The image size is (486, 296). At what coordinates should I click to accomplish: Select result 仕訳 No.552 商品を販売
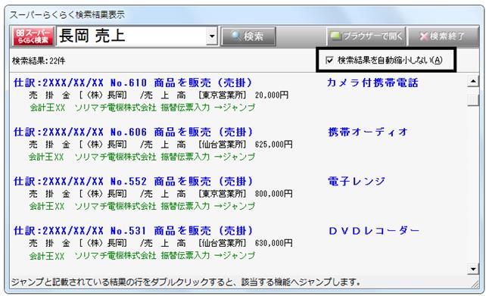point(133,182)
